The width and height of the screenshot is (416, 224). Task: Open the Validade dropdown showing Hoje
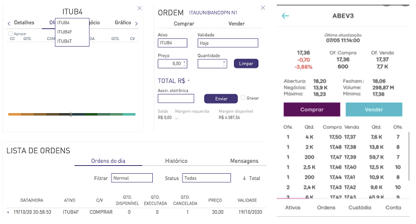[227, 43]
